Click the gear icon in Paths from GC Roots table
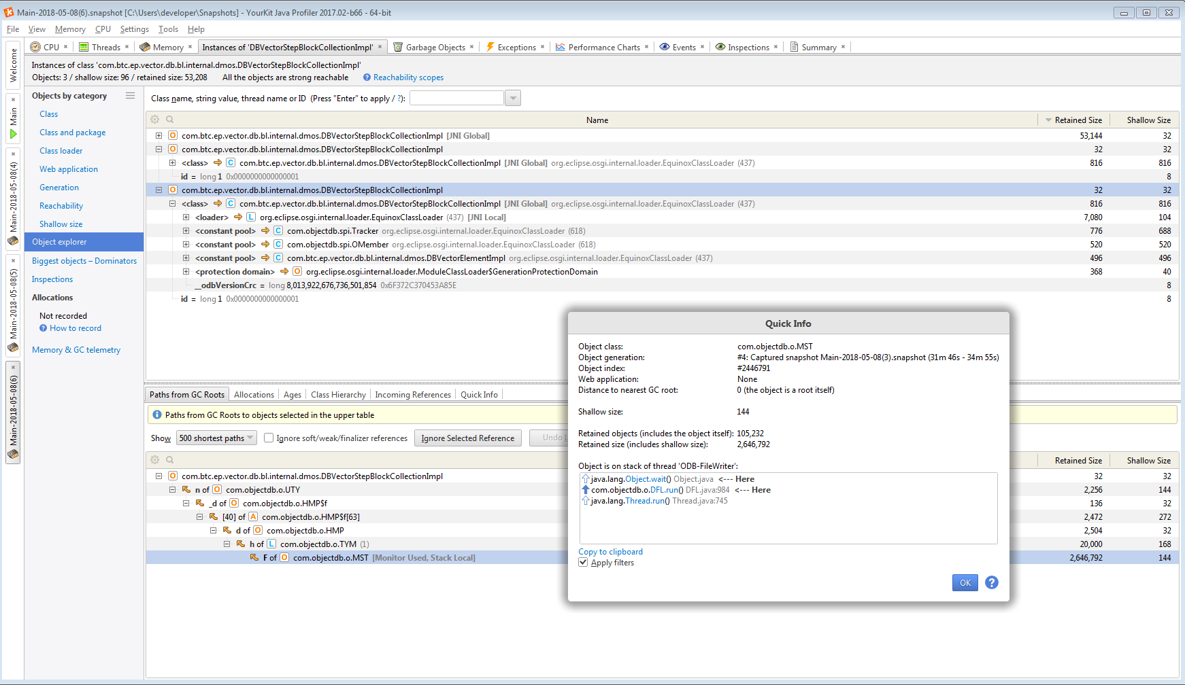The width and height of the screenshot is (1185, 685). click(x=155, y=460)
